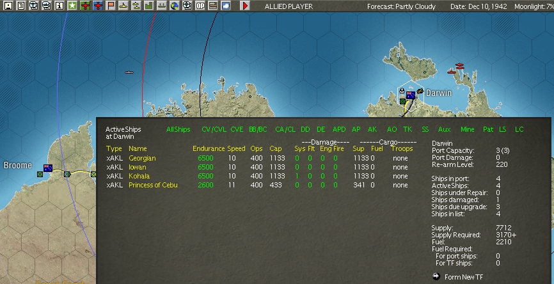Filter list by Aux ships
554x284 pixels.
pos(444,130)
